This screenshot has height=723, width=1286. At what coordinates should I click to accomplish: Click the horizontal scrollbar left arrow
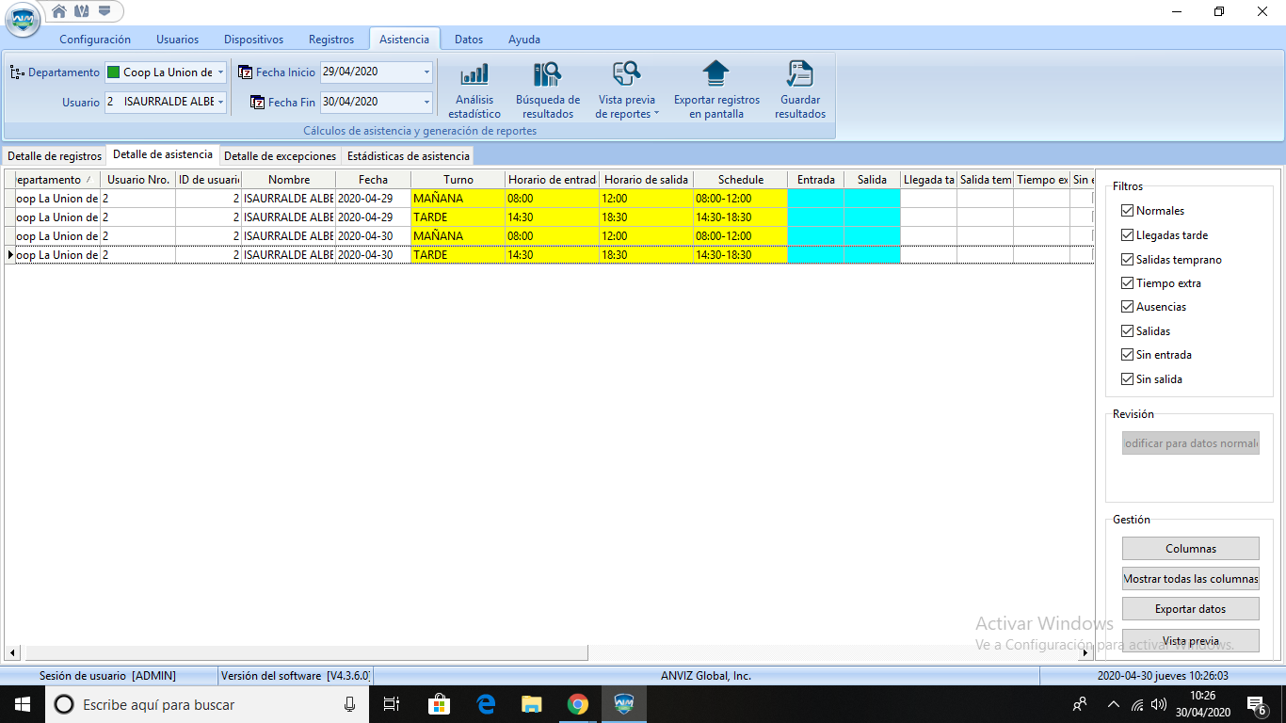pyautogui.click(x=13, y=652)
